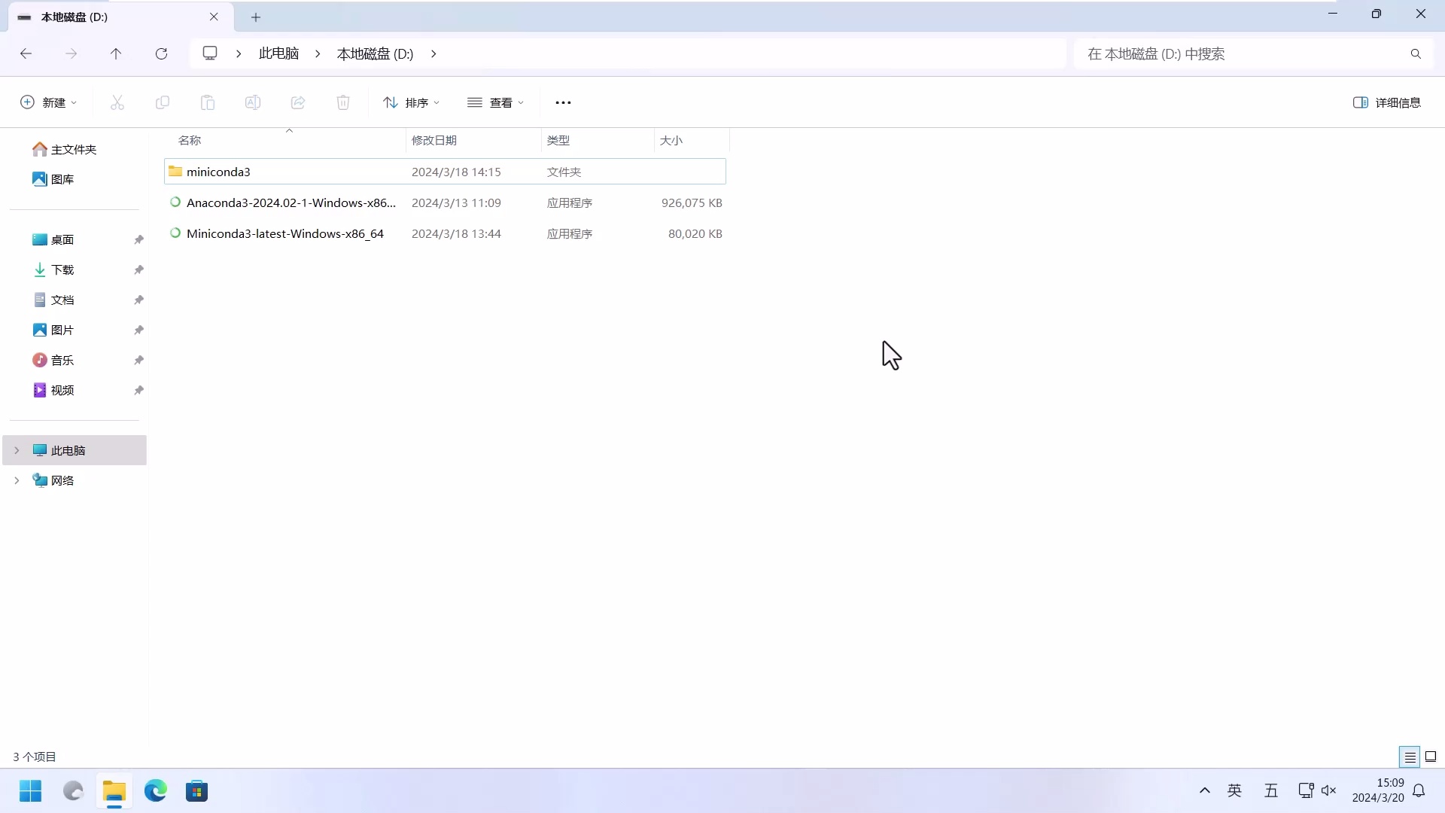This screenshot has height=813, width=1445.
Task: Sort by the 名称 column header
Action: pyautogui.click(x=284, y=140)
